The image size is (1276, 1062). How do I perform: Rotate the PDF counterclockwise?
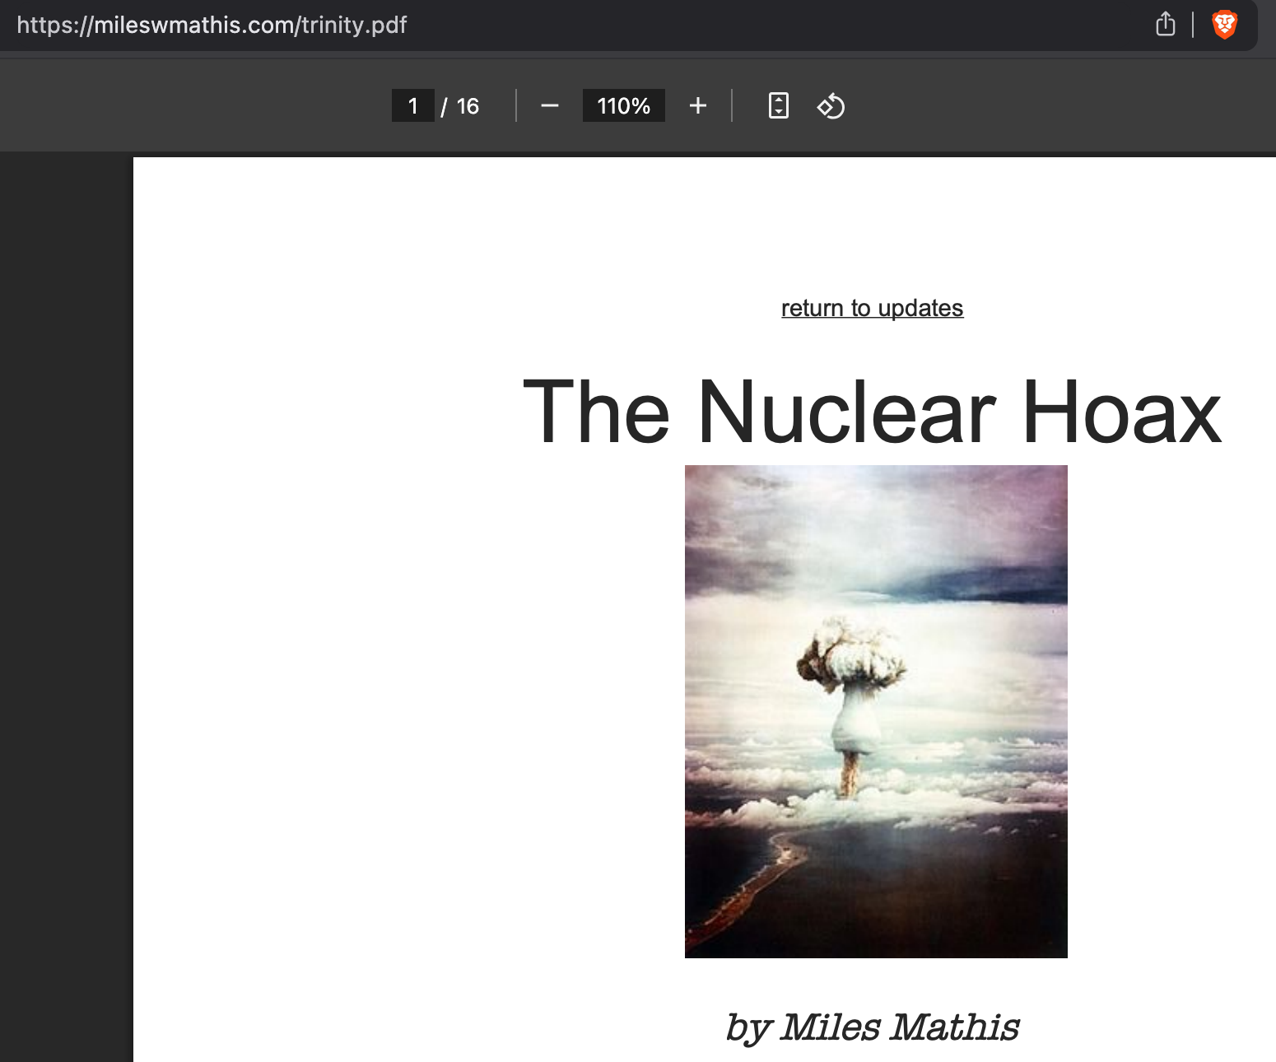tap(831, 106)
